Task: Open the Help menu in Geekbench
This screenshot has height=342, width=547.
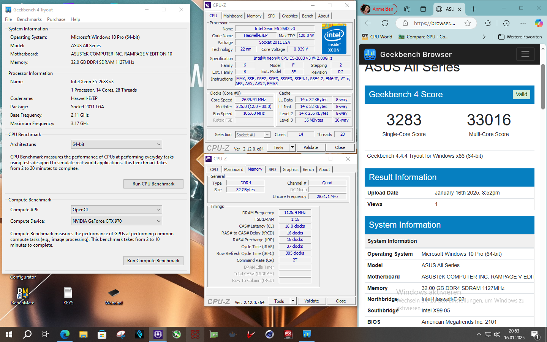Action: point(75,19)
